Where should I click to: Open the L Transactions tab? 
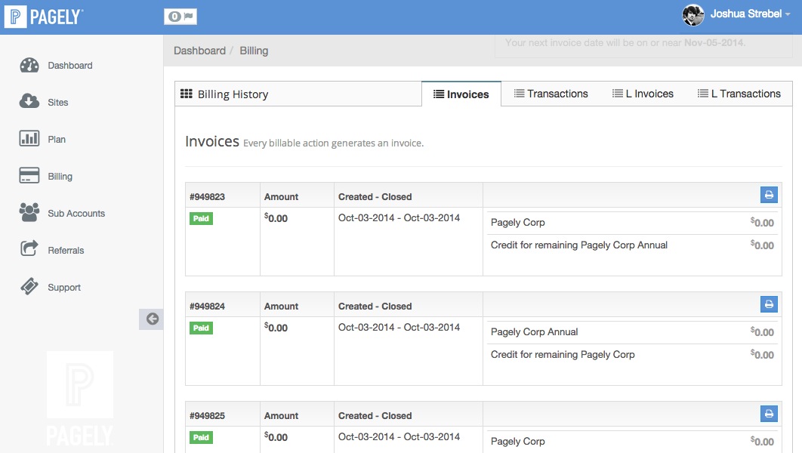pos(739,94)
